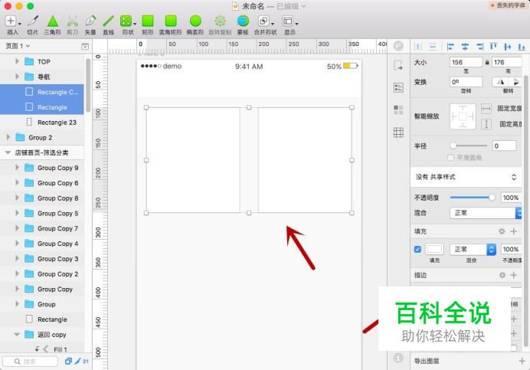530x370 pixels.
Task: Click the 旋转复制 rotate copies tool
Action: (220, 25)
